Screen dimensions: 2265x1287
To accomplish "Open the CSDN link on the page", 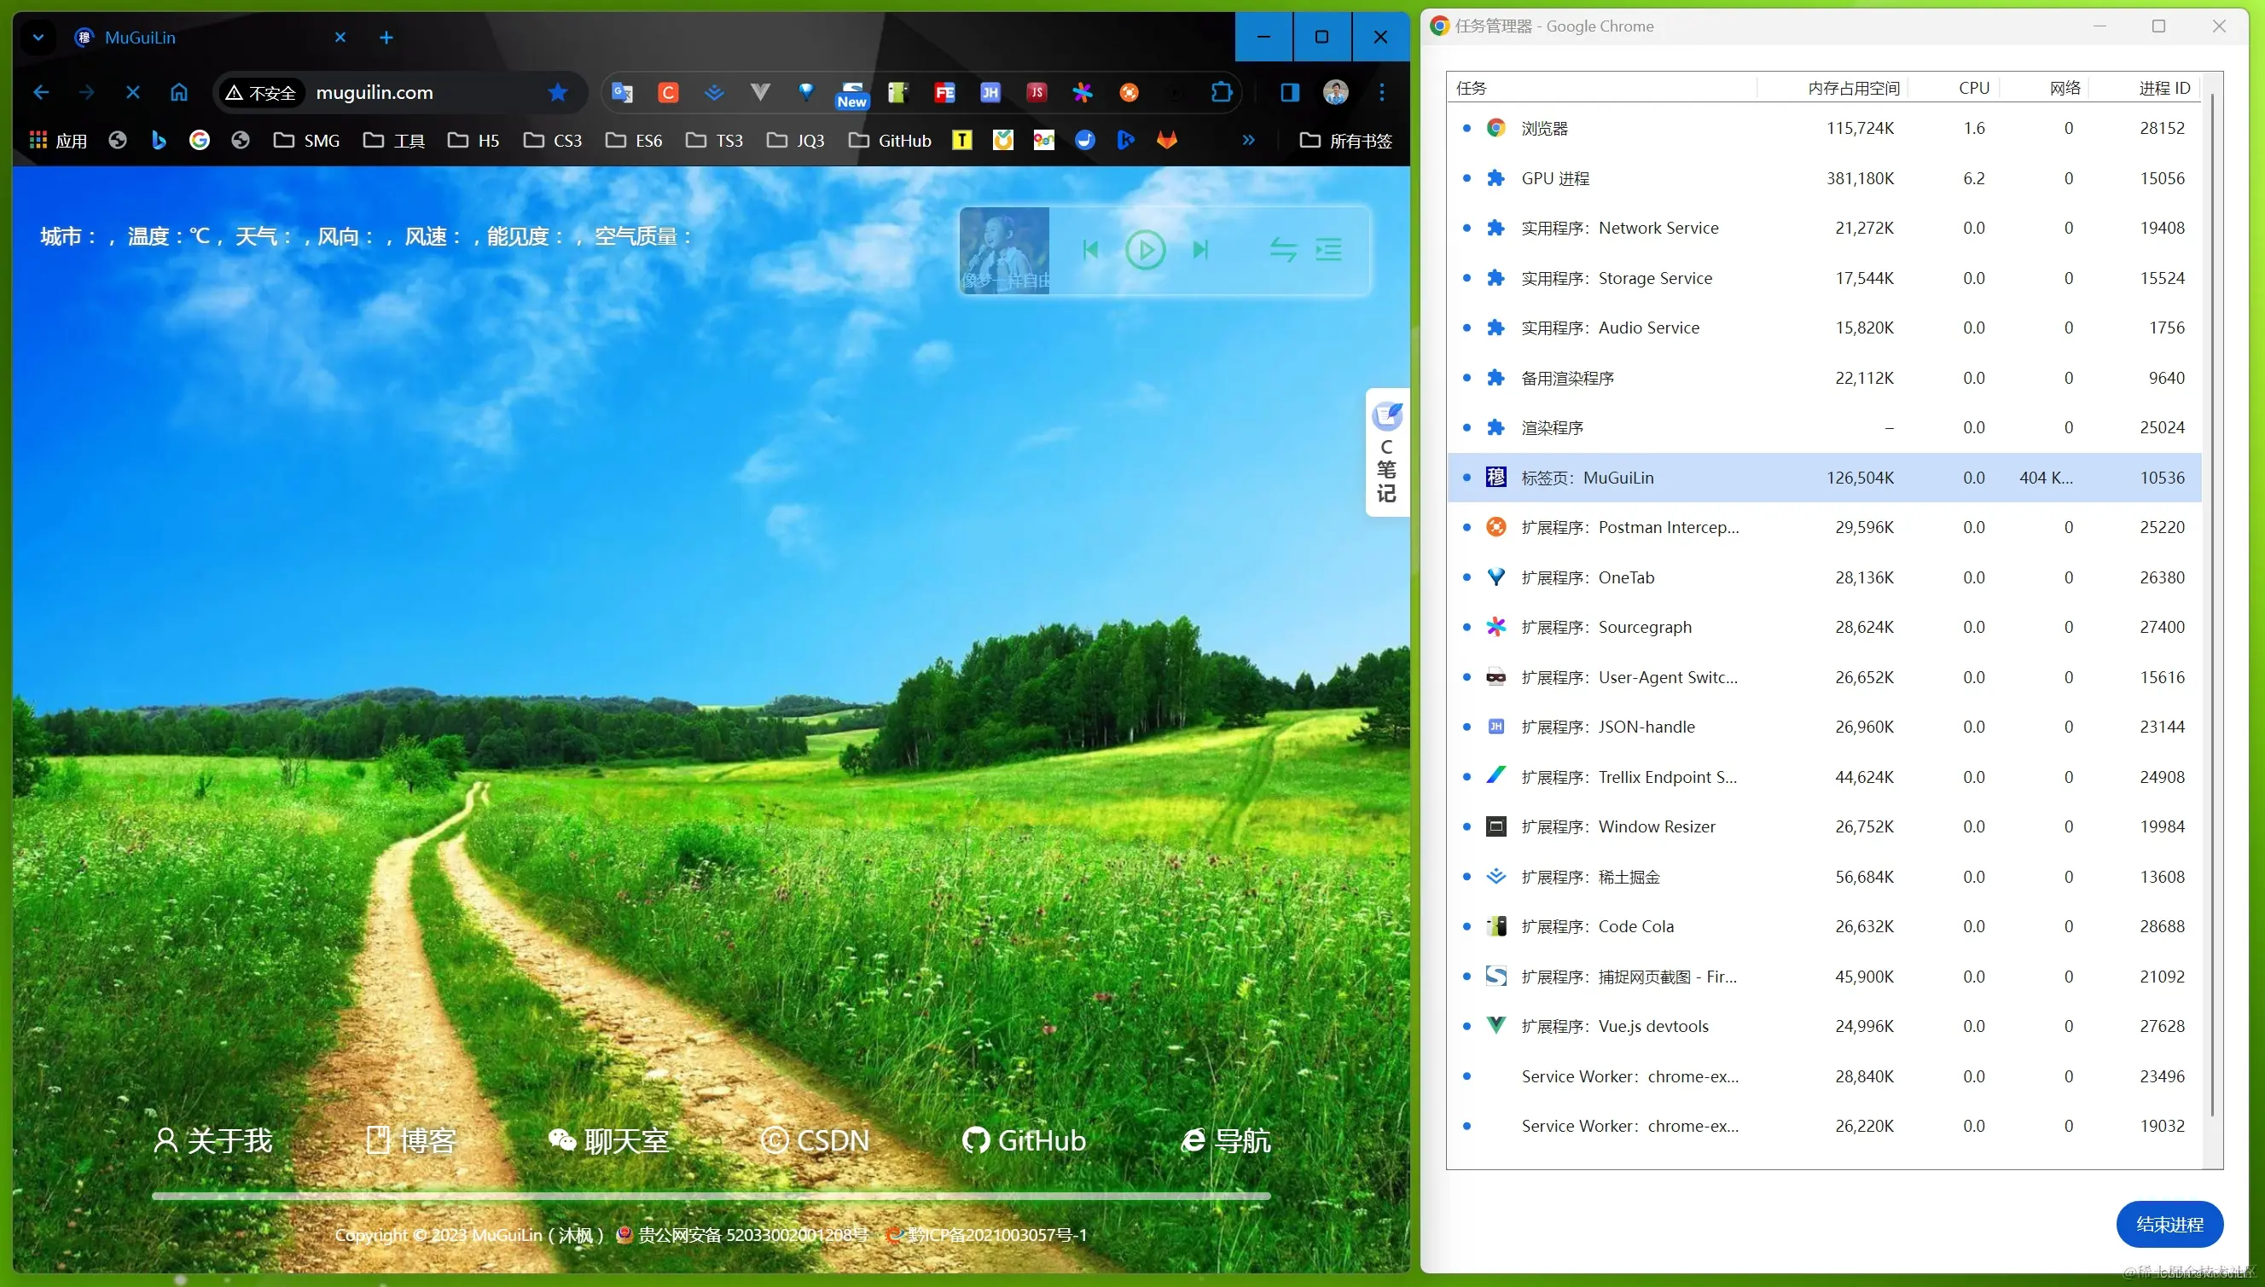I will [814, 1140].
